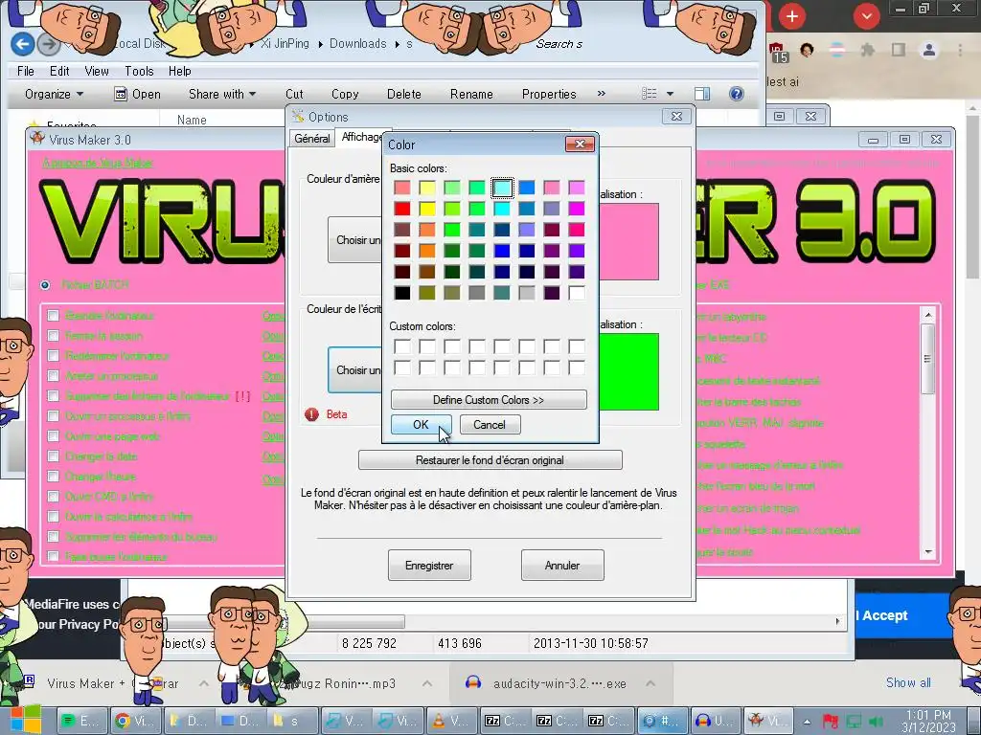The width and height of the screenshot is (981, 735).
Task: Show hidden system tray icons arrow
Action: (807, 722)
